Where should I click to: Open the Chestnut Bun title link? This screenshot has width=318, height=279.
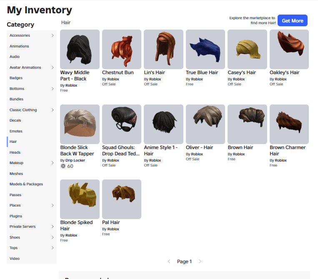pyautogui.click(x=118, y=72)
